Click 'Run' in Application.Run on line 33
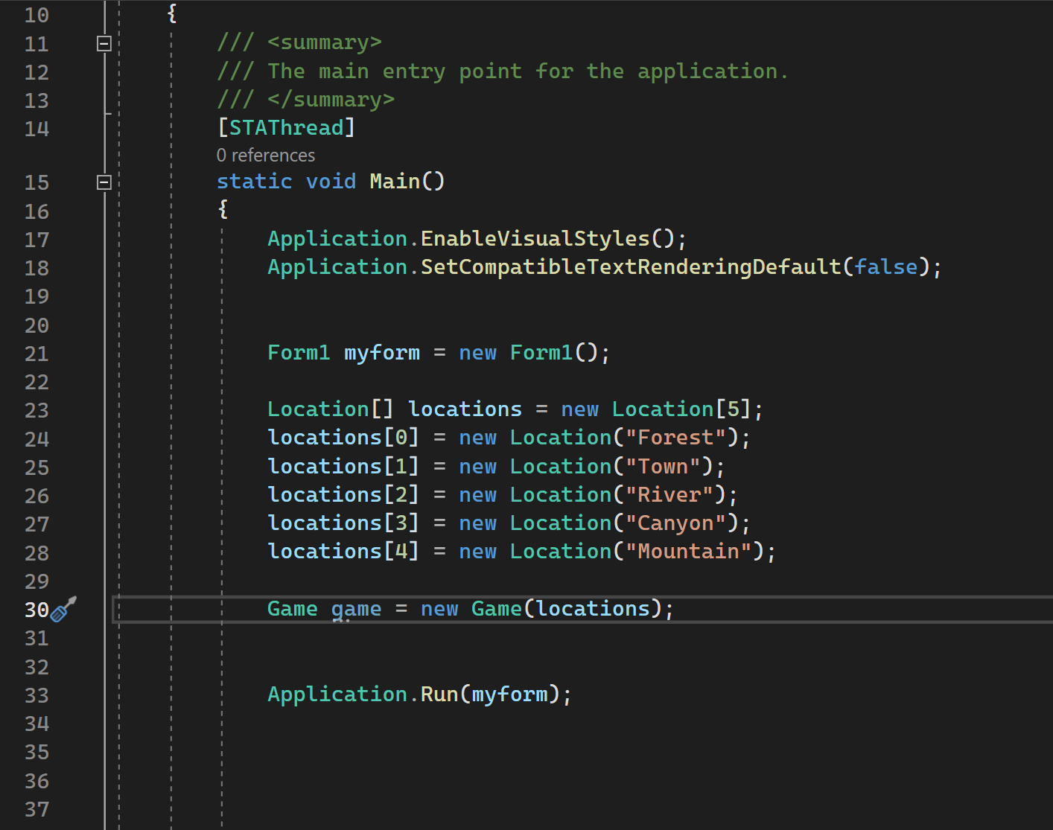This screenshot has width=1053, height=830. 439,695
